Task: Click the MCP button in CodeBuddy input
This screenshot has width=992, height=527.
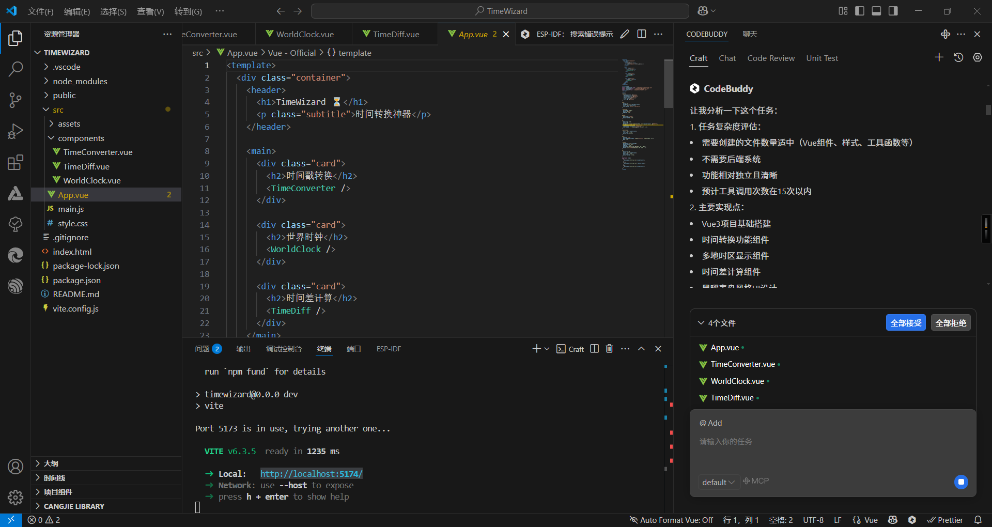Action: [x=756, y=481]
